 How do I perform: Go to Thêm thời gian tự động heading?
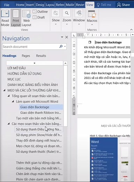tap(39, 163)
